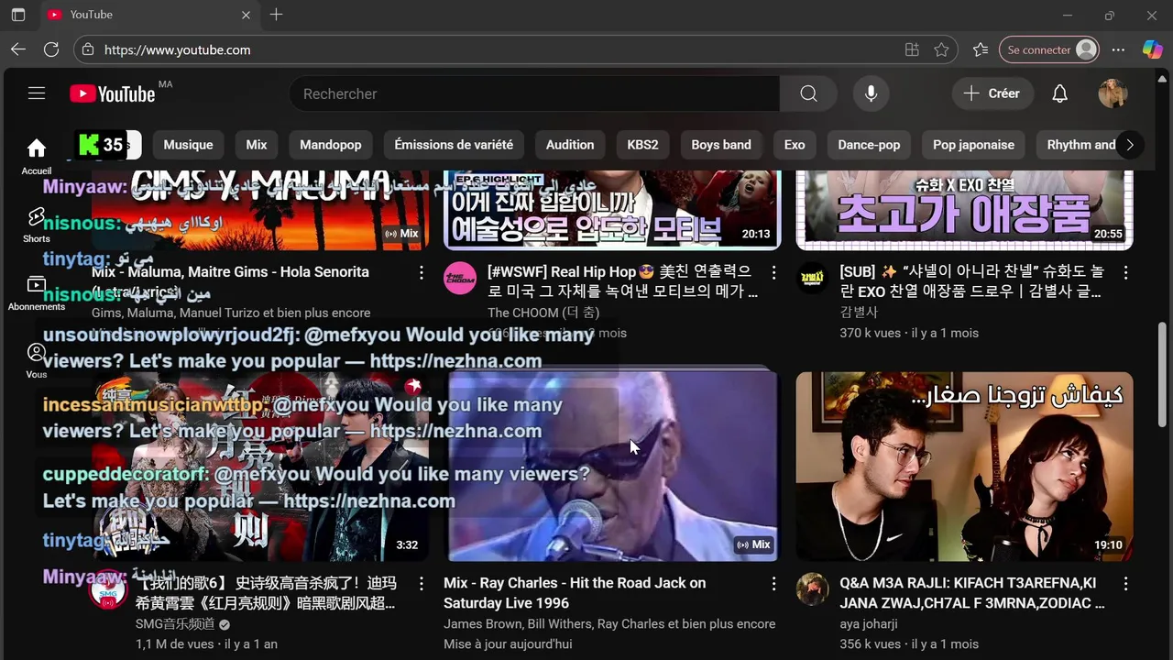Viewport: 1173px width, 660px height.
Task: Open Q&A M3A RAJLI video title
Action: (972, 593)
